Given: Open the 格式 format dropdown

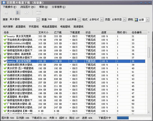Looking at the screenshot, I should pyautogui.click(x=102, y=20).
